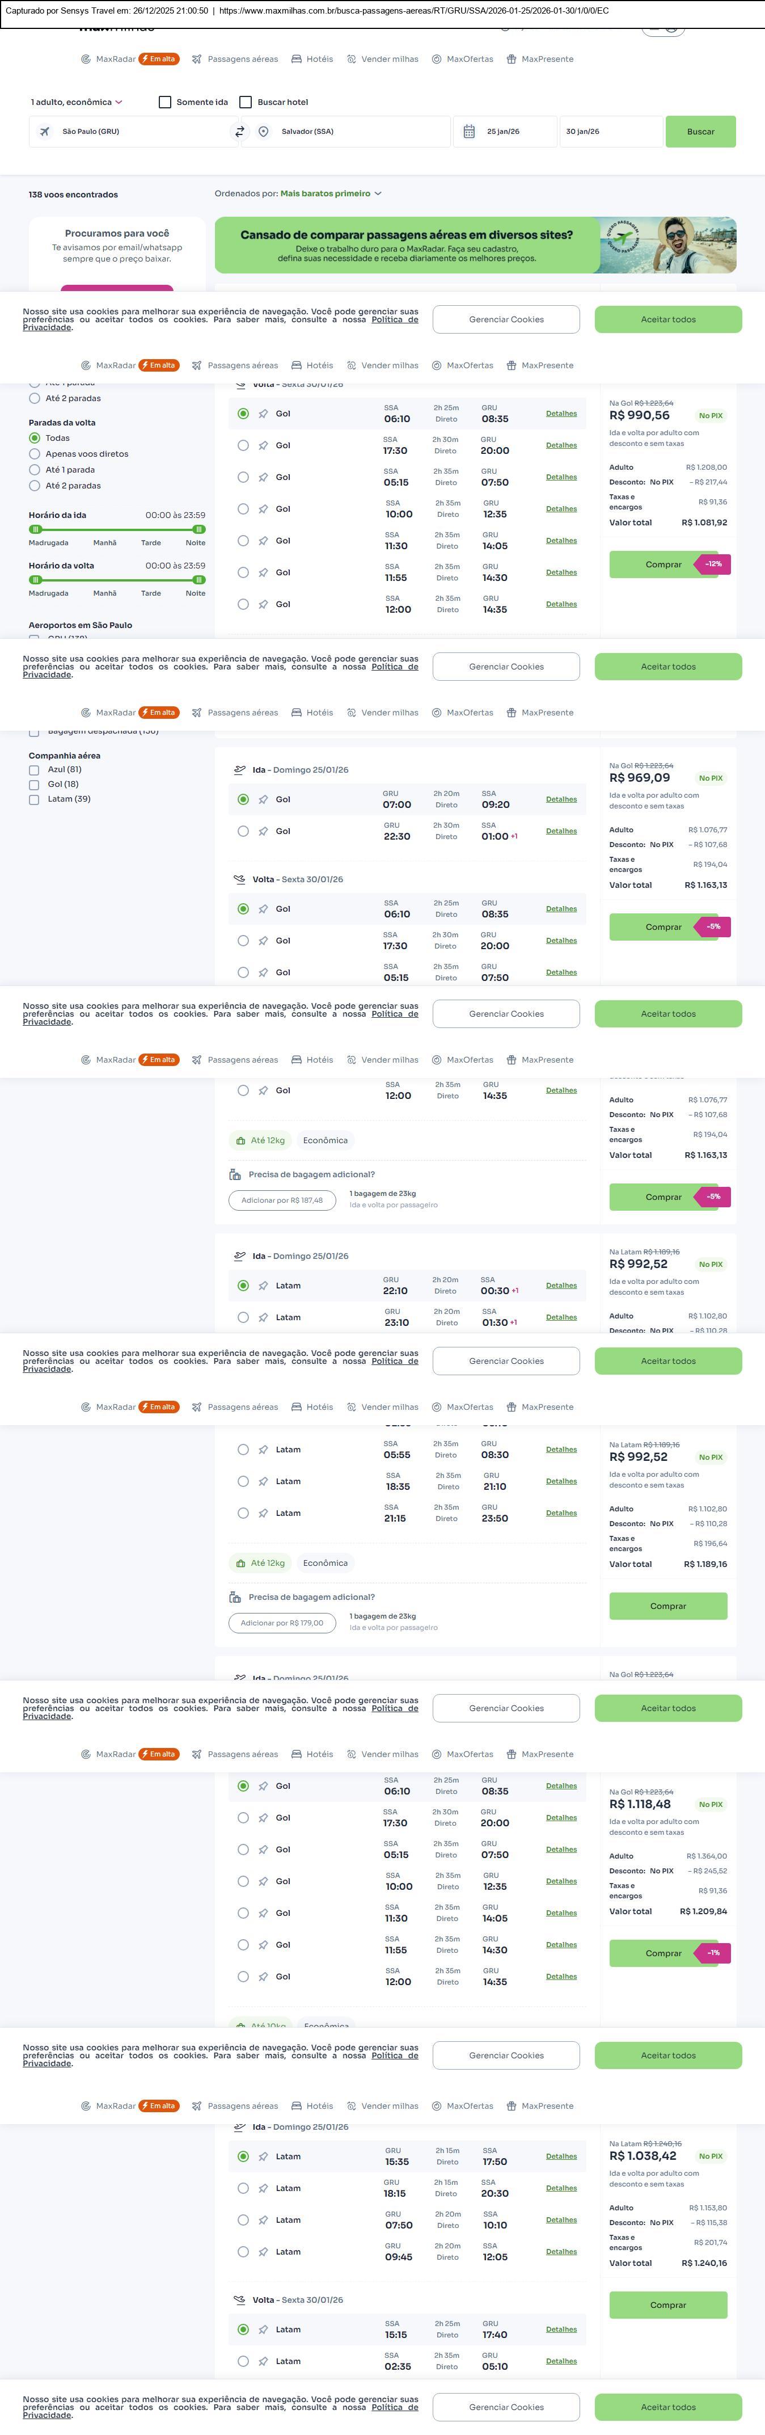Pin the Latam 18:35 SSA return flight
Image resolution: width=765 pixels, height=2435 pixels.
(x=264, y=1481)
